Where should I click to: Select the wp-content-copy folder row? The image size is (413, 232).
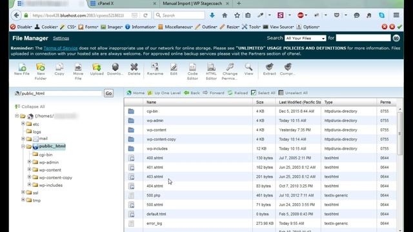260,139
